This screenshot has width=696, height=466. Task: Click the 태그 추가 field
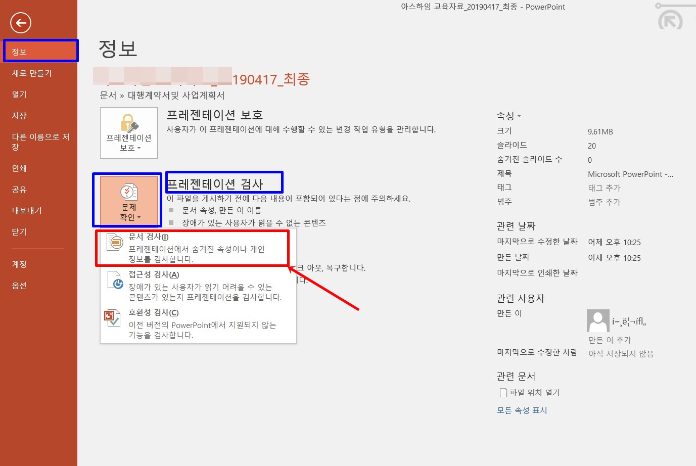604,188
